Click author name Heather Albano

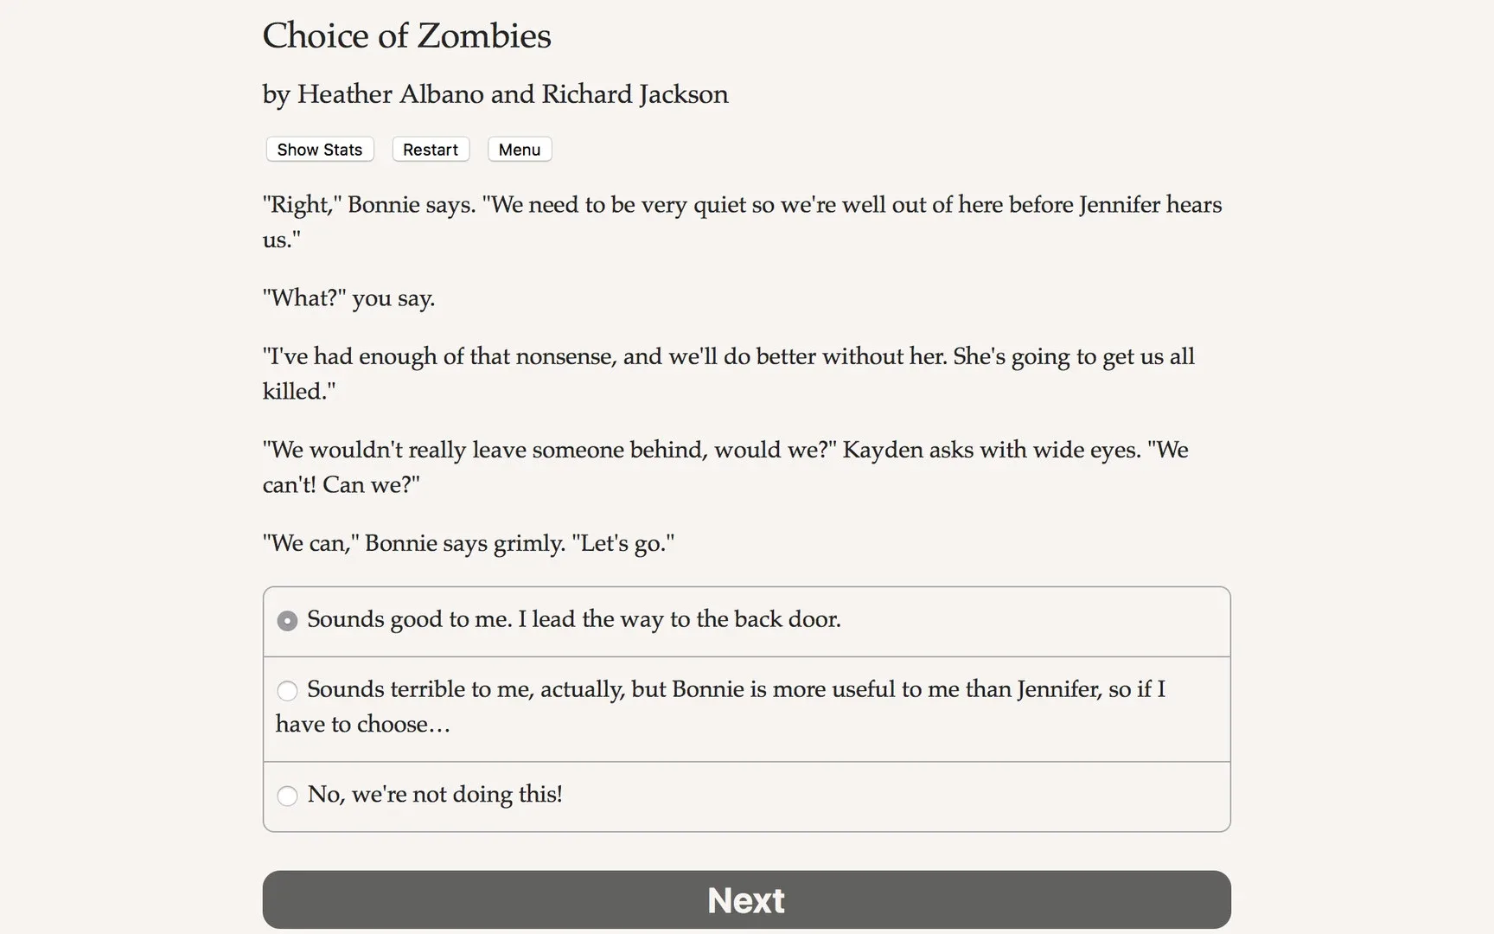pyautogui.click(x=390, y=93)
